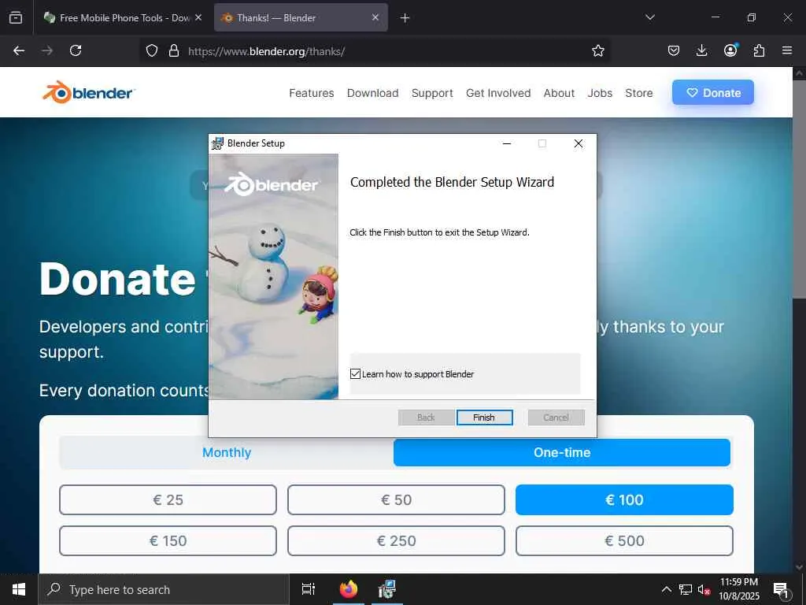The height and width of the screenshot is (605, 806).
Task: Open the Download page link
Action: pyautogui.click(x=372, y=93)
